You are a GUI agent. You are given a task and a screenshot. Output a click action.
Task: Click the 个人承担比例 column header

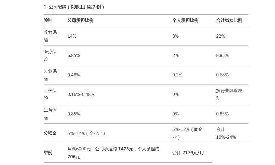185,20
